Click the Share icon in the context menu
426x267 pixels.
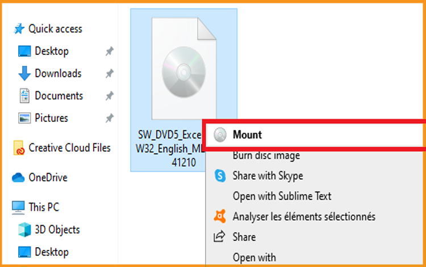pyautogui.click(x=219, y=236)
